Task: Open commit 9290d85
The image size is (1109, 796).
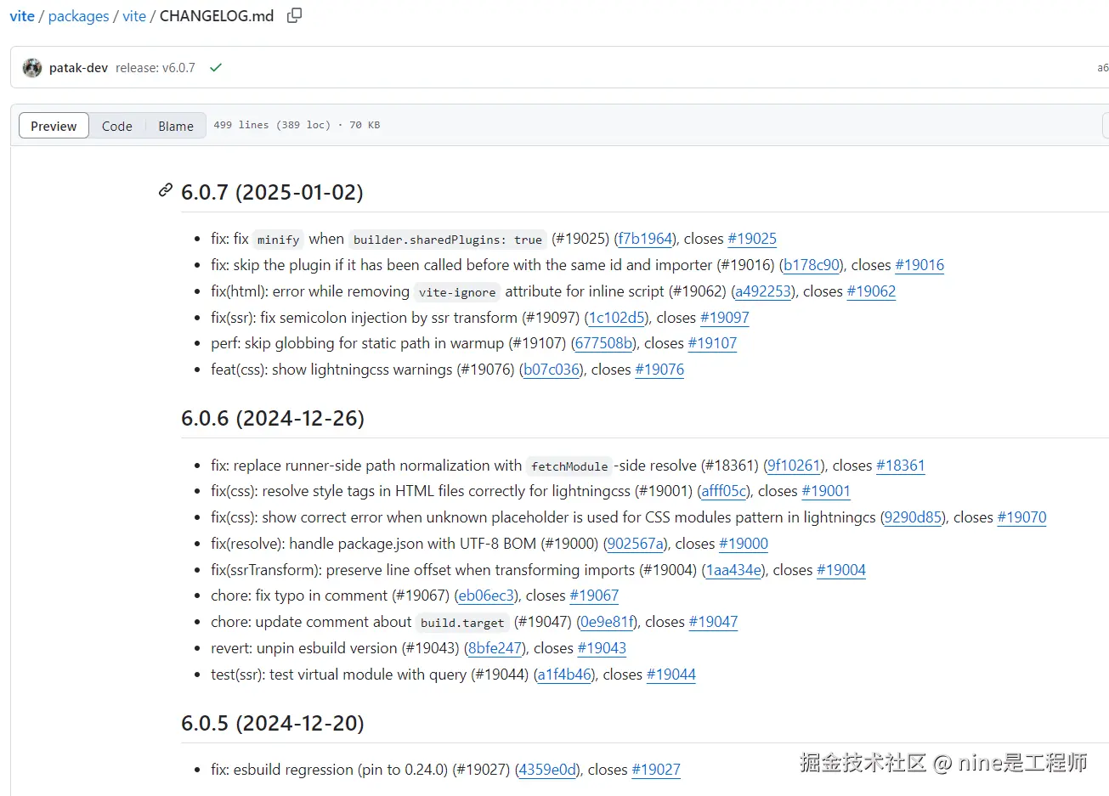Action: tap(914, 517)
